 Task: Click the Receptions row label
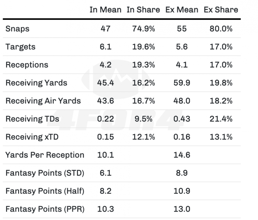[x=27, y=65]
